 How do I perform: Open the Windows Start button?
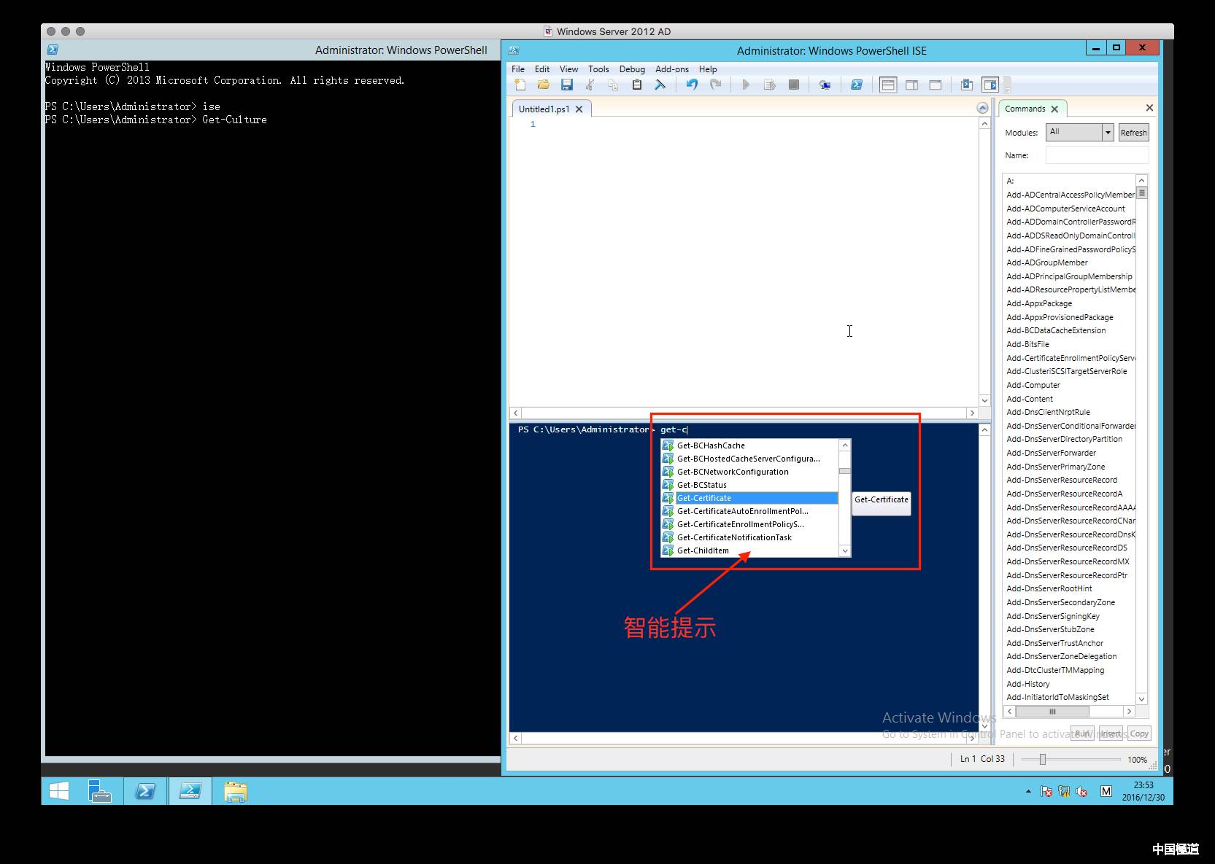[59, 791]
